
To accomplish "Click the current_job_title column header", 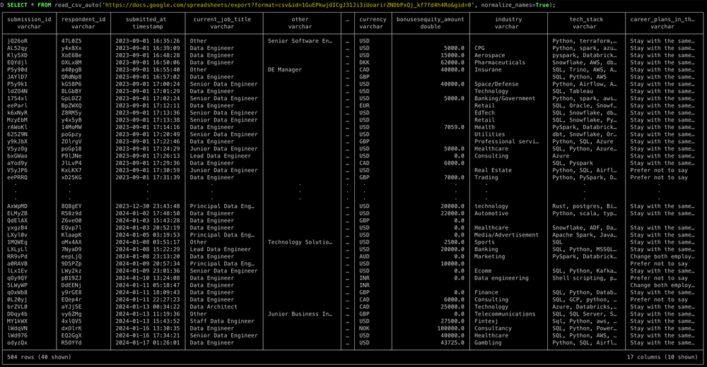I will coord(222,19).
